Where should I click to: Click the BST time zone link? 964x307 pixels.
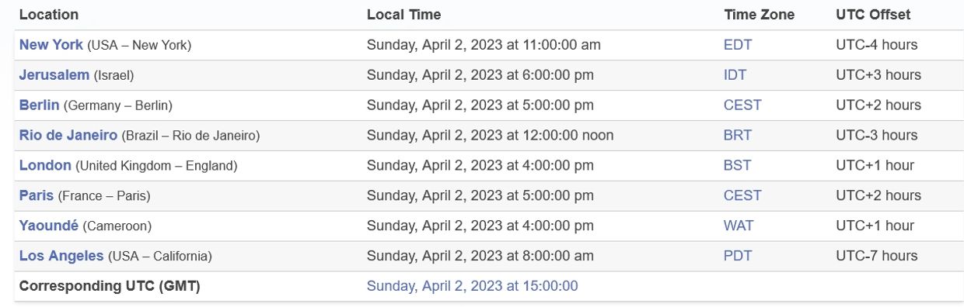pos(738,165)
